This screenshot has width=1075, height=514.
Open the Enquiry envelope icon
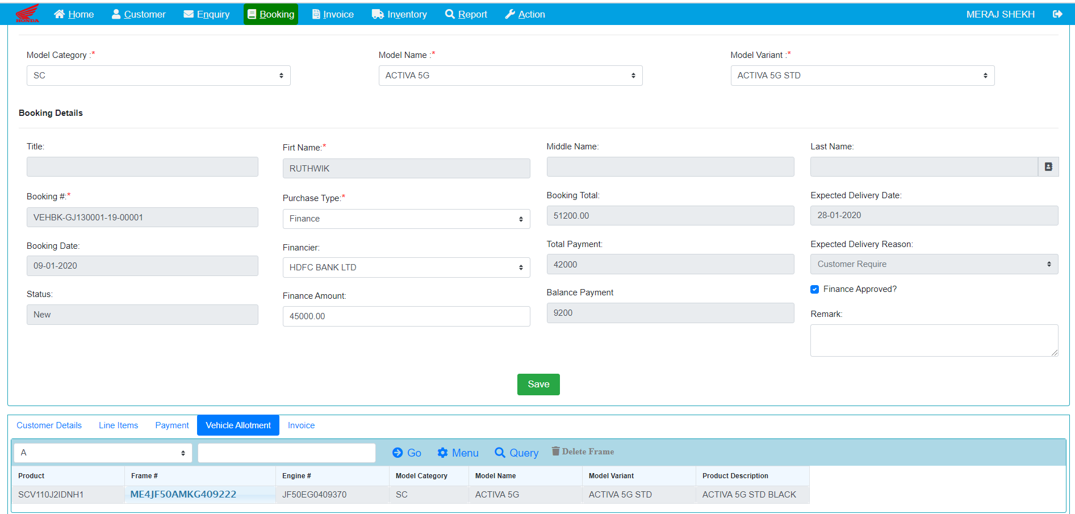point(187,14)
